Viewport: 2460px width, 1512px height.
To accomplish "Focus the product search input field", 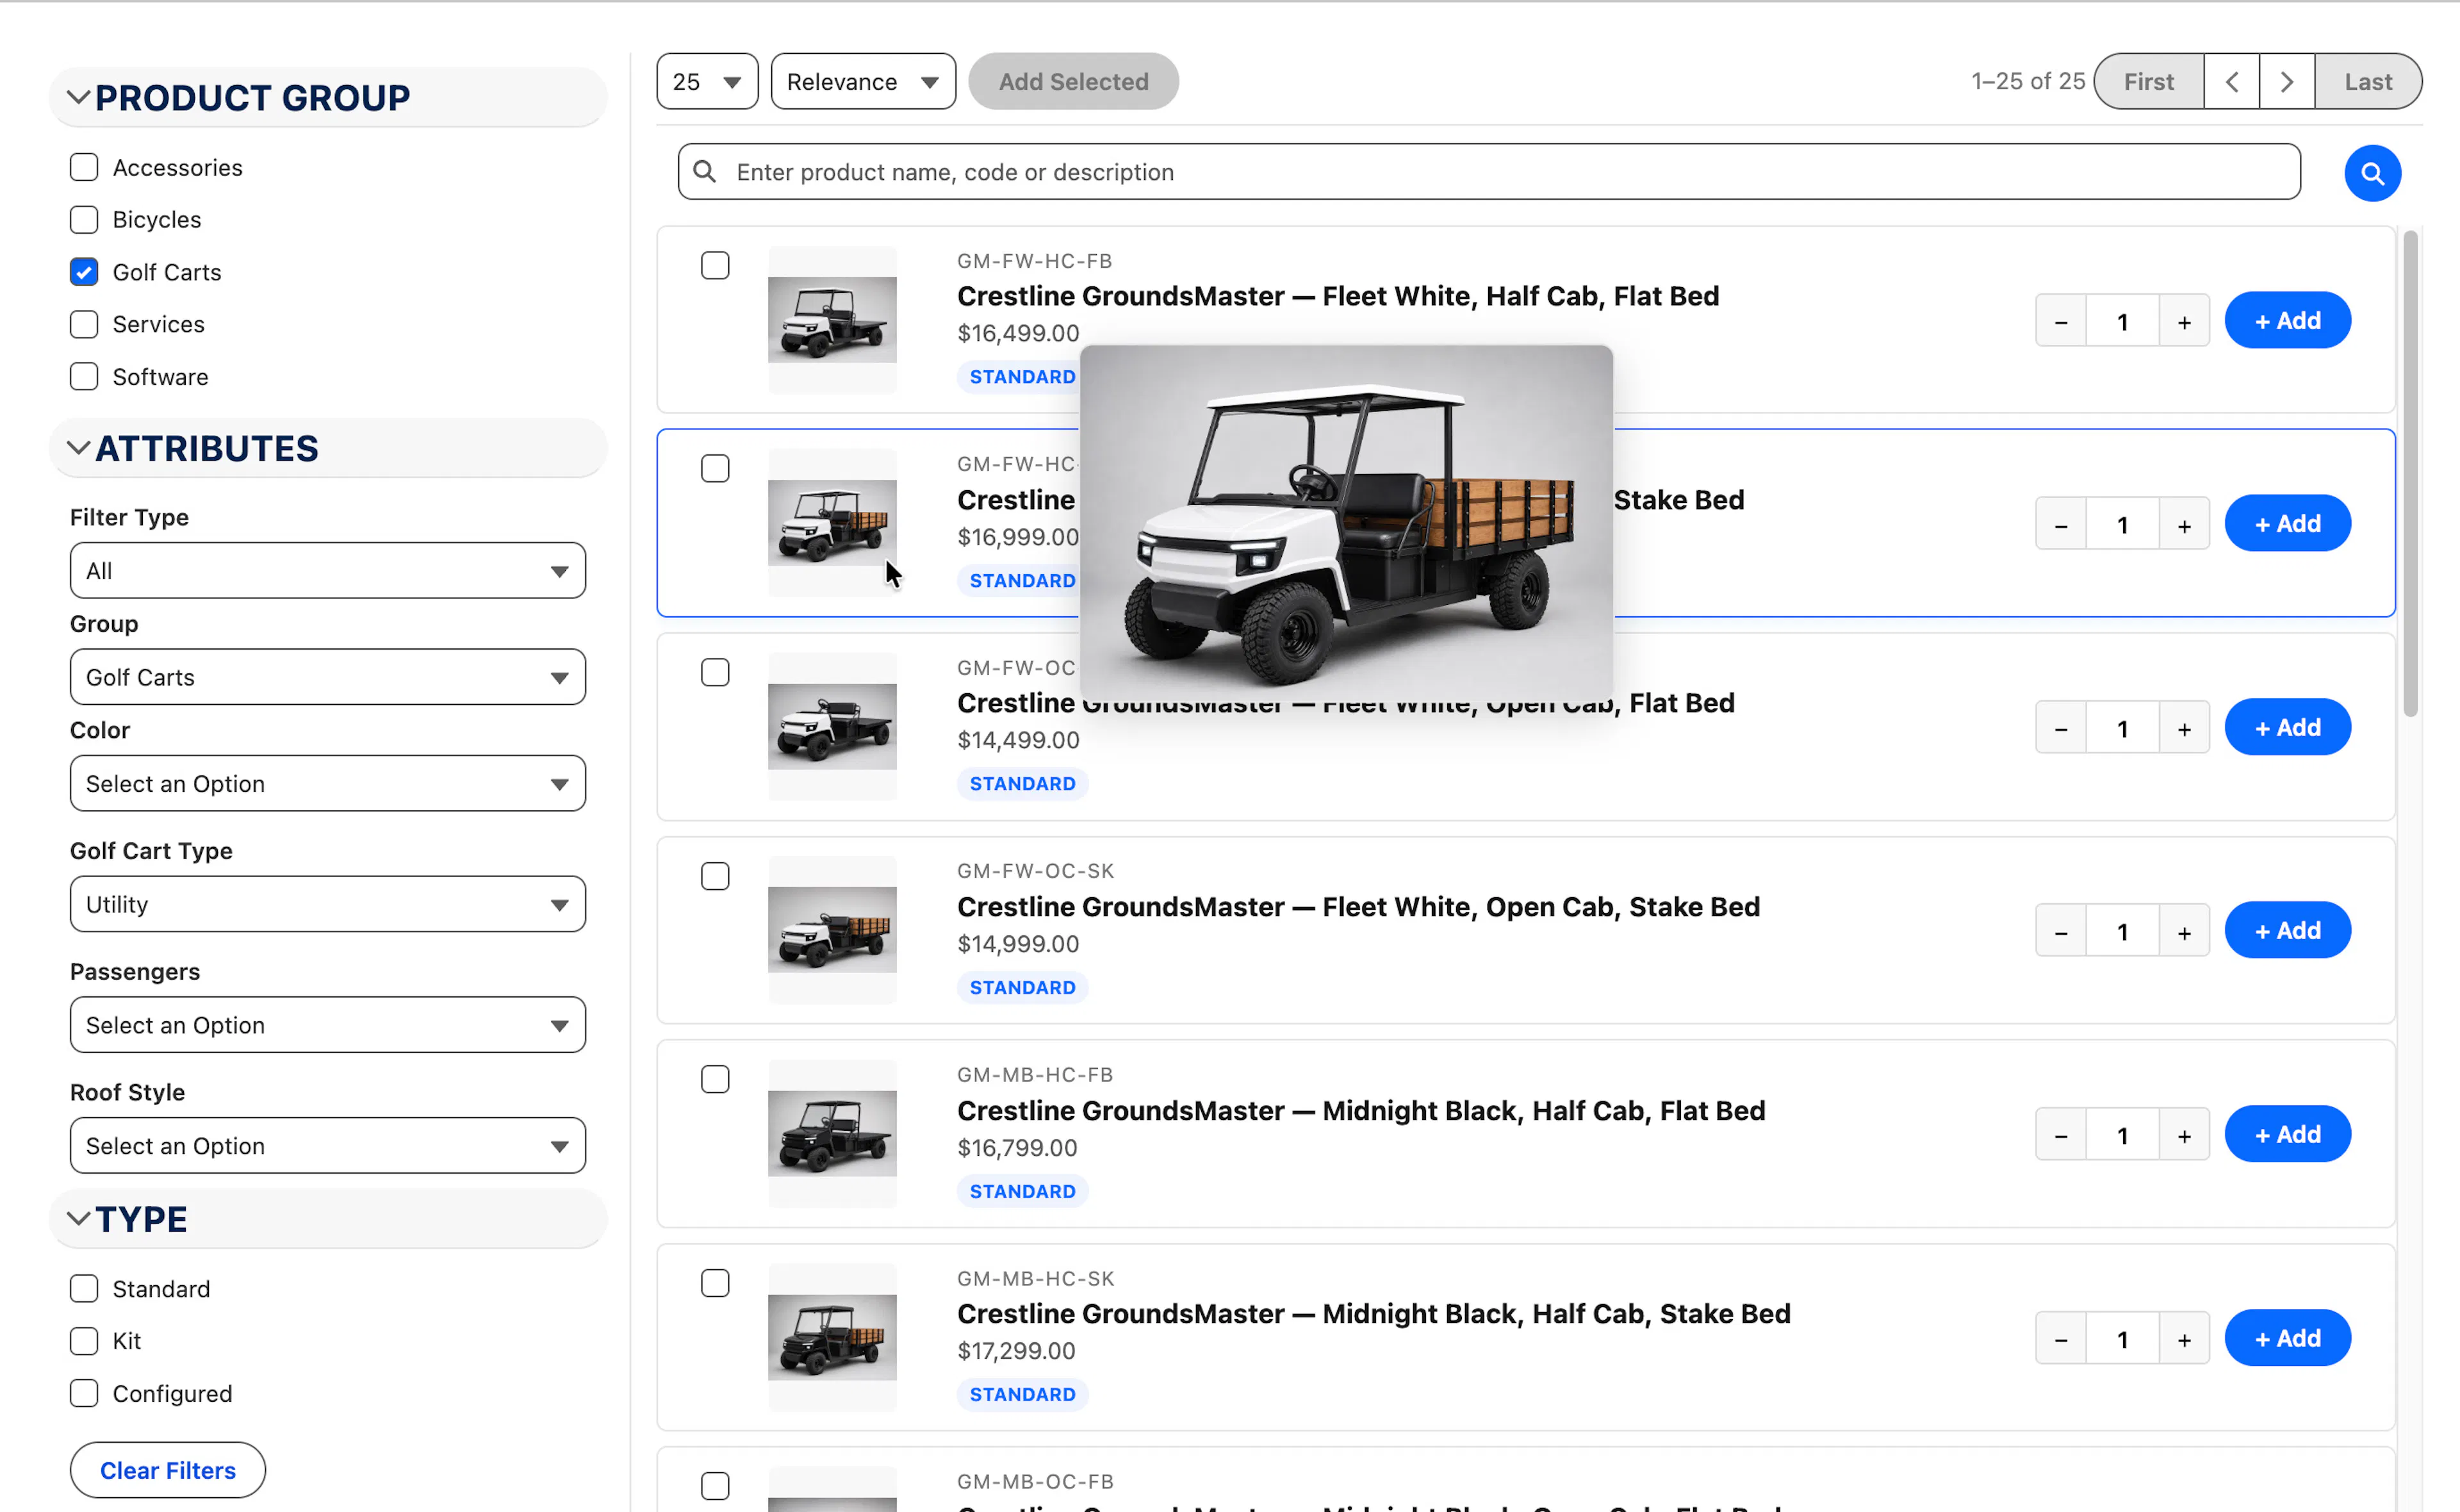I will point(1489,172).
